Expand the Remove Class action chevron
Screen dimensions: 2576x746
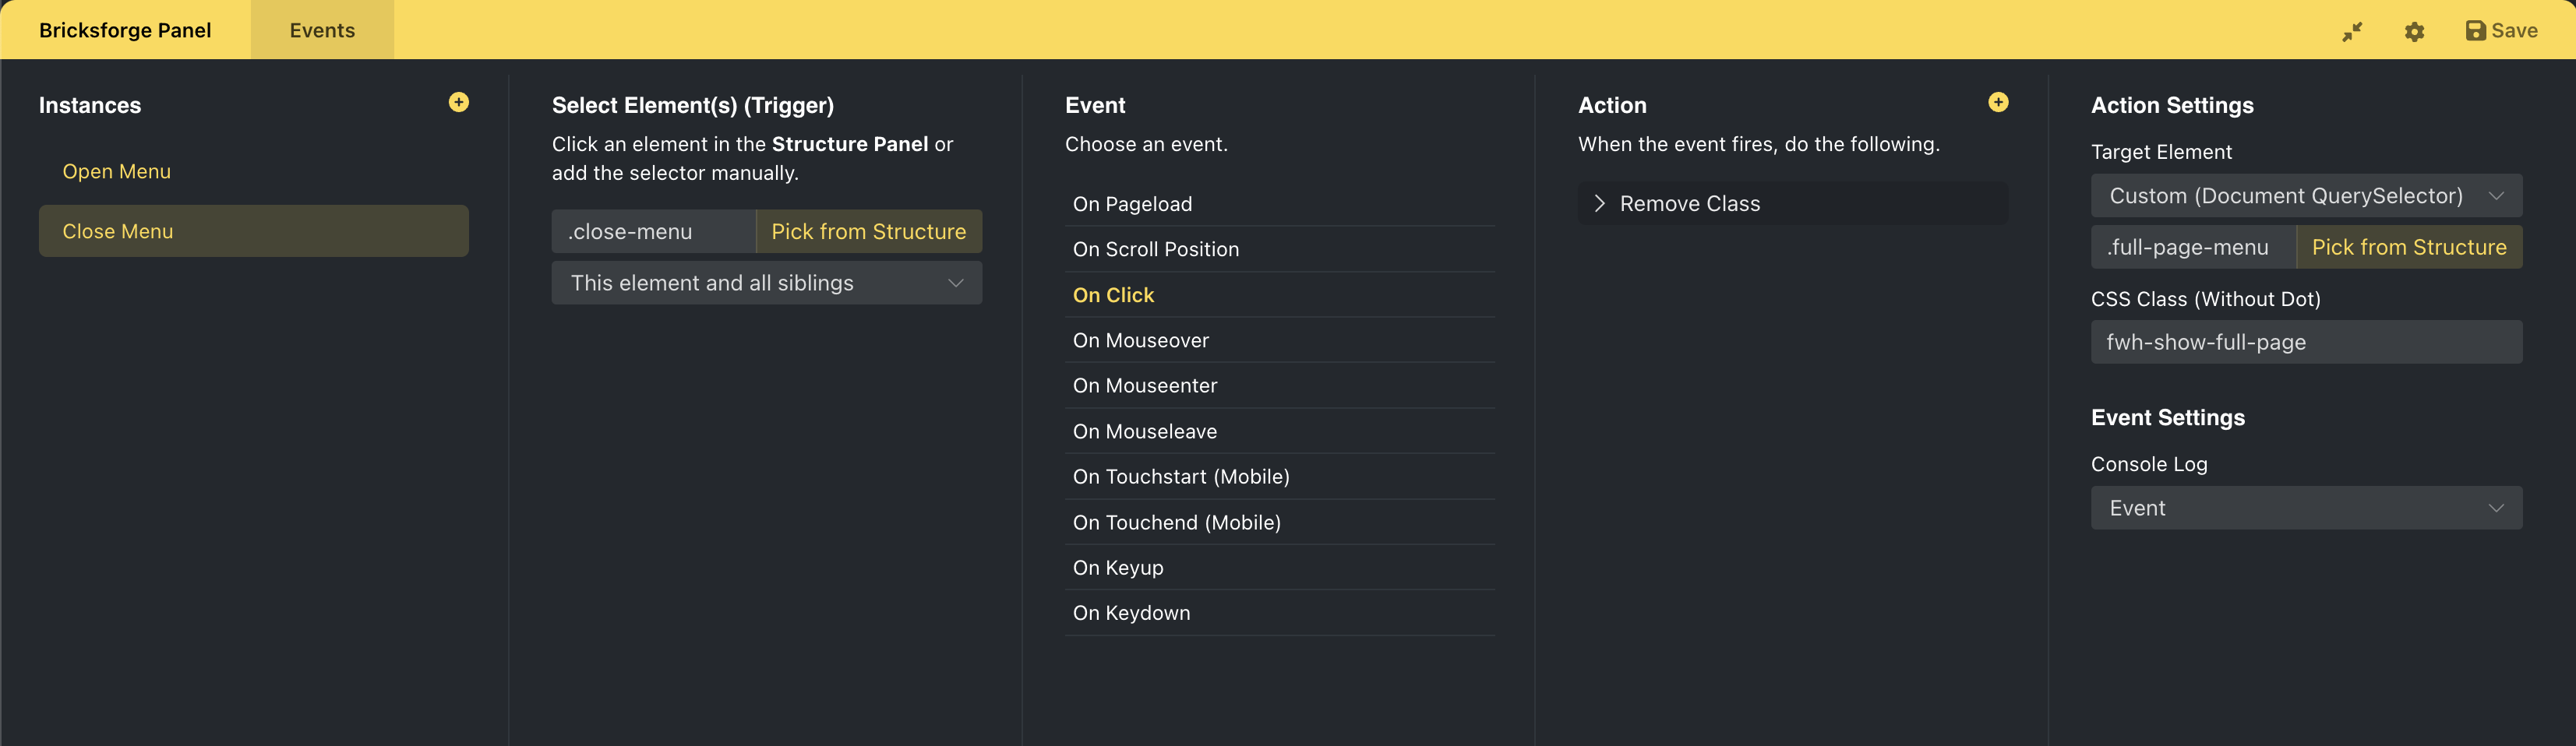1599,203
